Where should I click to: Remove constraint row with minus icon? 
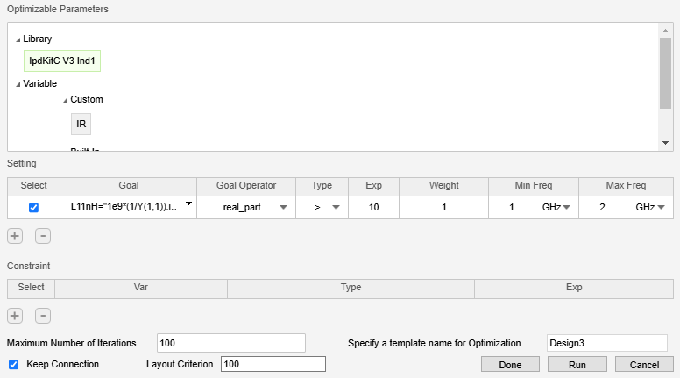point(43,316)
